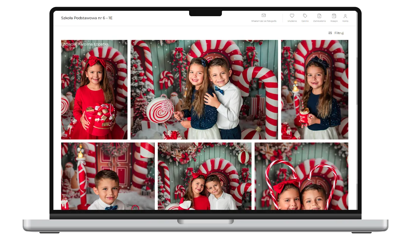
Task: Open photo of girl in navy holding cocoa mug
Action: (x=315, y=90)
